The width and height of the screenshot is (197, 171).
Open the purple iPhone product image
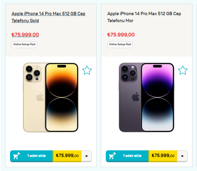[147, 97]
